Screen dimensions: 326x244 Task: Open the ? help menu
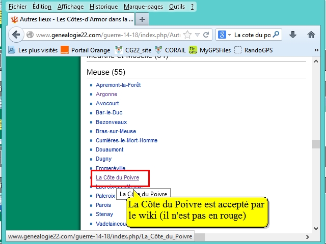click(x=192, y=7)
